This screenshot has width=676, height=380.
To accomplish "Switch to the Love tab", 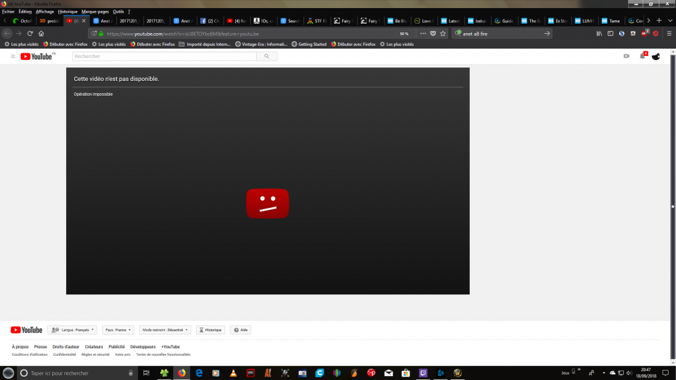I will click(x=424, y=21).
